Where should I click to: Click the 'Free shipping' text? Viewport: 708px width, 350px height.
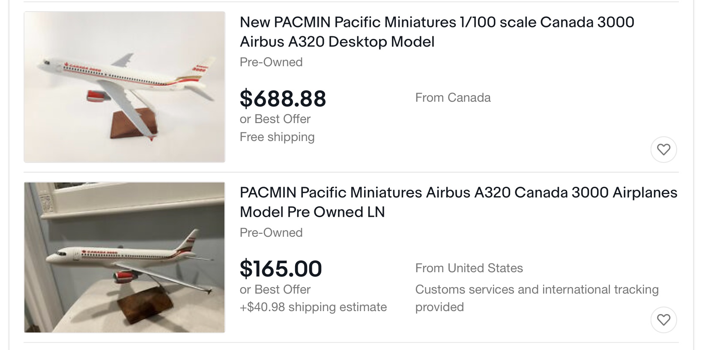tap(277, 137)
